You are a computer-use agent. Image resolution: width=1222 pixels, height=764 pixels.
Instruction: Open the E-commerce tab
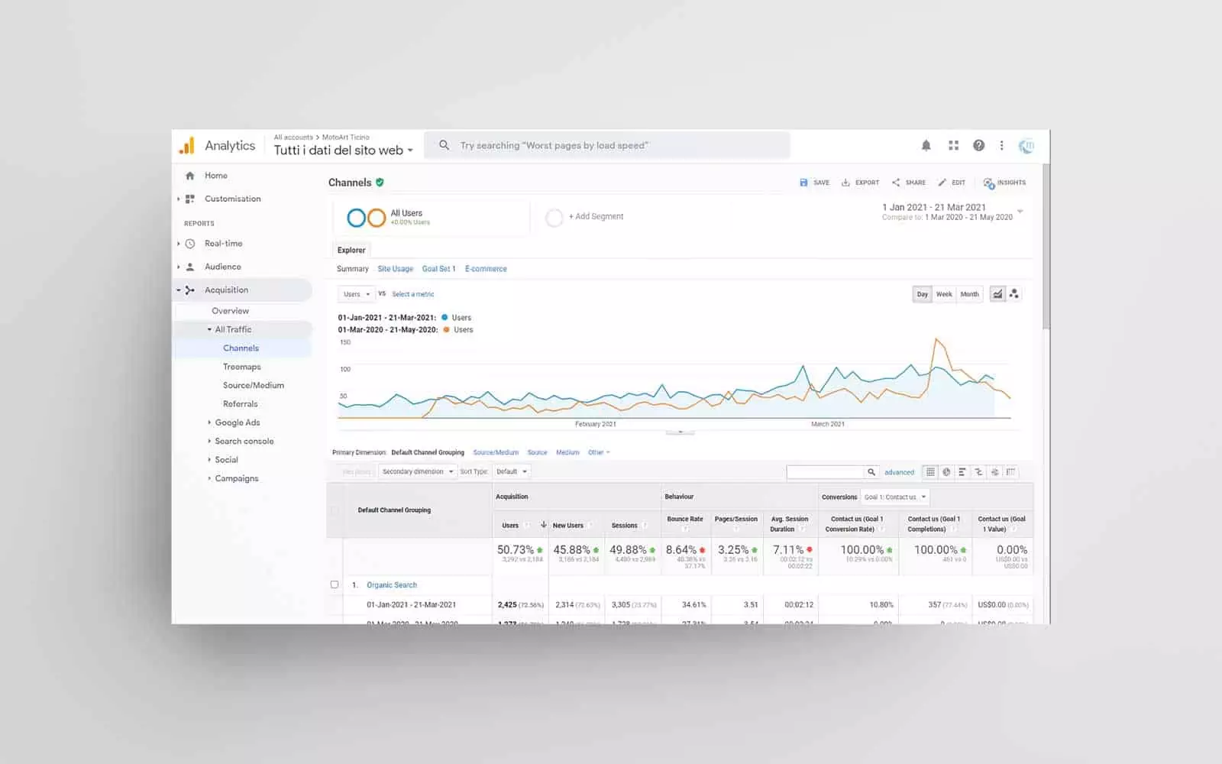point(486,269)
